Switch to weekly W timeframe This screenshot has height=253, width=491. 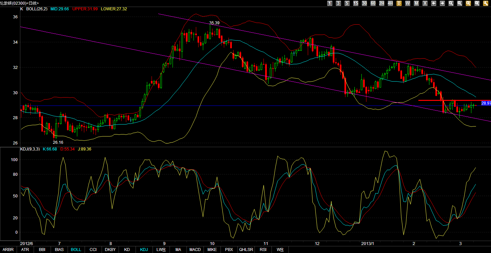408,3
